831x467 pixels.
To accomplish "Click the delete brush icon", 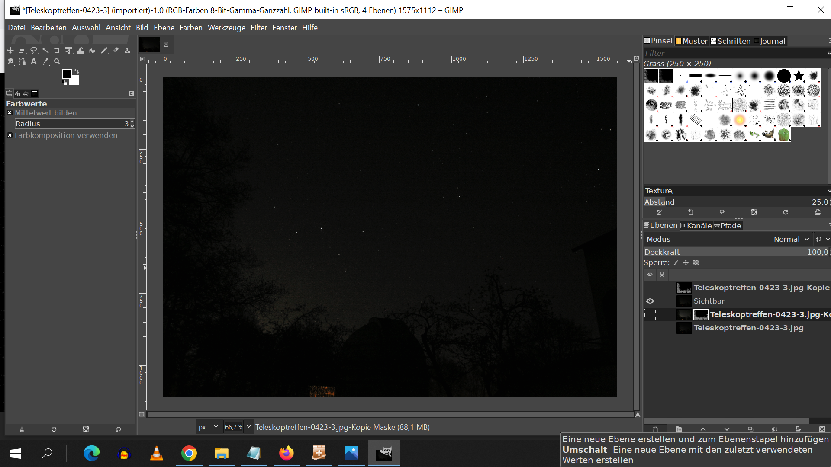I will click(754, 212).
